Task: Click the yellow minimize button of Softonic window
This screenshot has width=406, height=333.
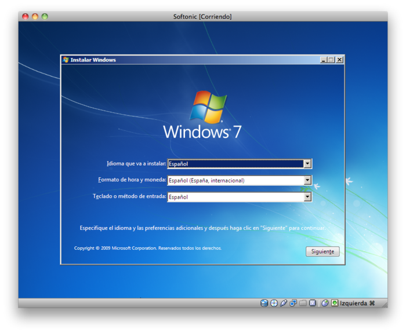Action: pyautogui.click(x=35, y=16)
